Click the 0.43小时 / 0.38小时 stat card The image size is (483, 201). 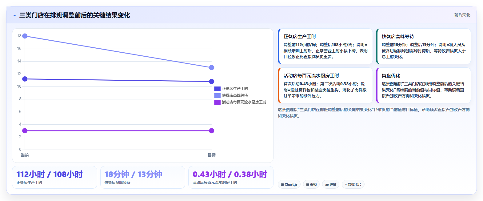coord(231,177)
